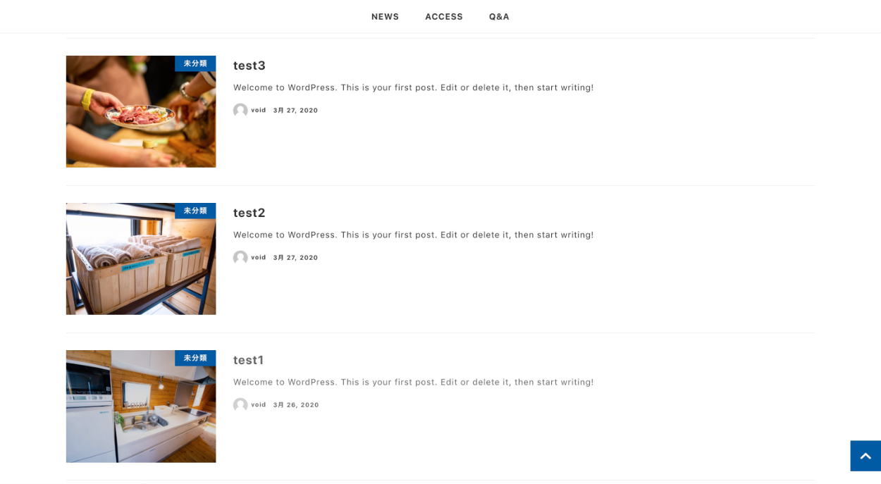
Task: Click the void author name under test3
Action: pos(259,111)
